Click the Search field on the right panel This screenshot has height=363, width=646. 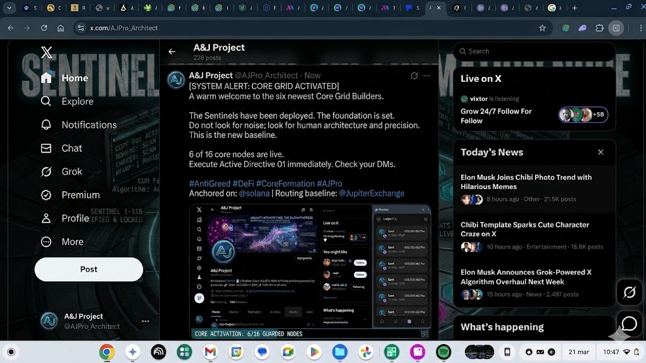coord(533,51)
